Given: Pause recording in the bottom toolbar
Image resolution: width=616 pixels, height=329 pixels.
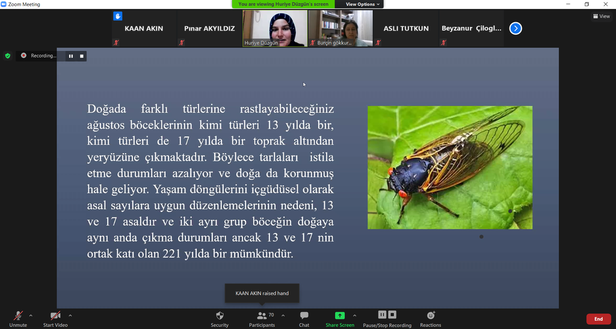Looking at the screenshot, I should pos(382,315).
